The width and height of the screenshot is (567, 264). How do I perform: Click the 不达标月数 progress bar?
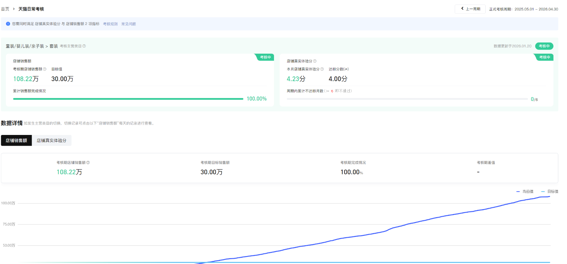pyautogui.click(x=407, y=99)
